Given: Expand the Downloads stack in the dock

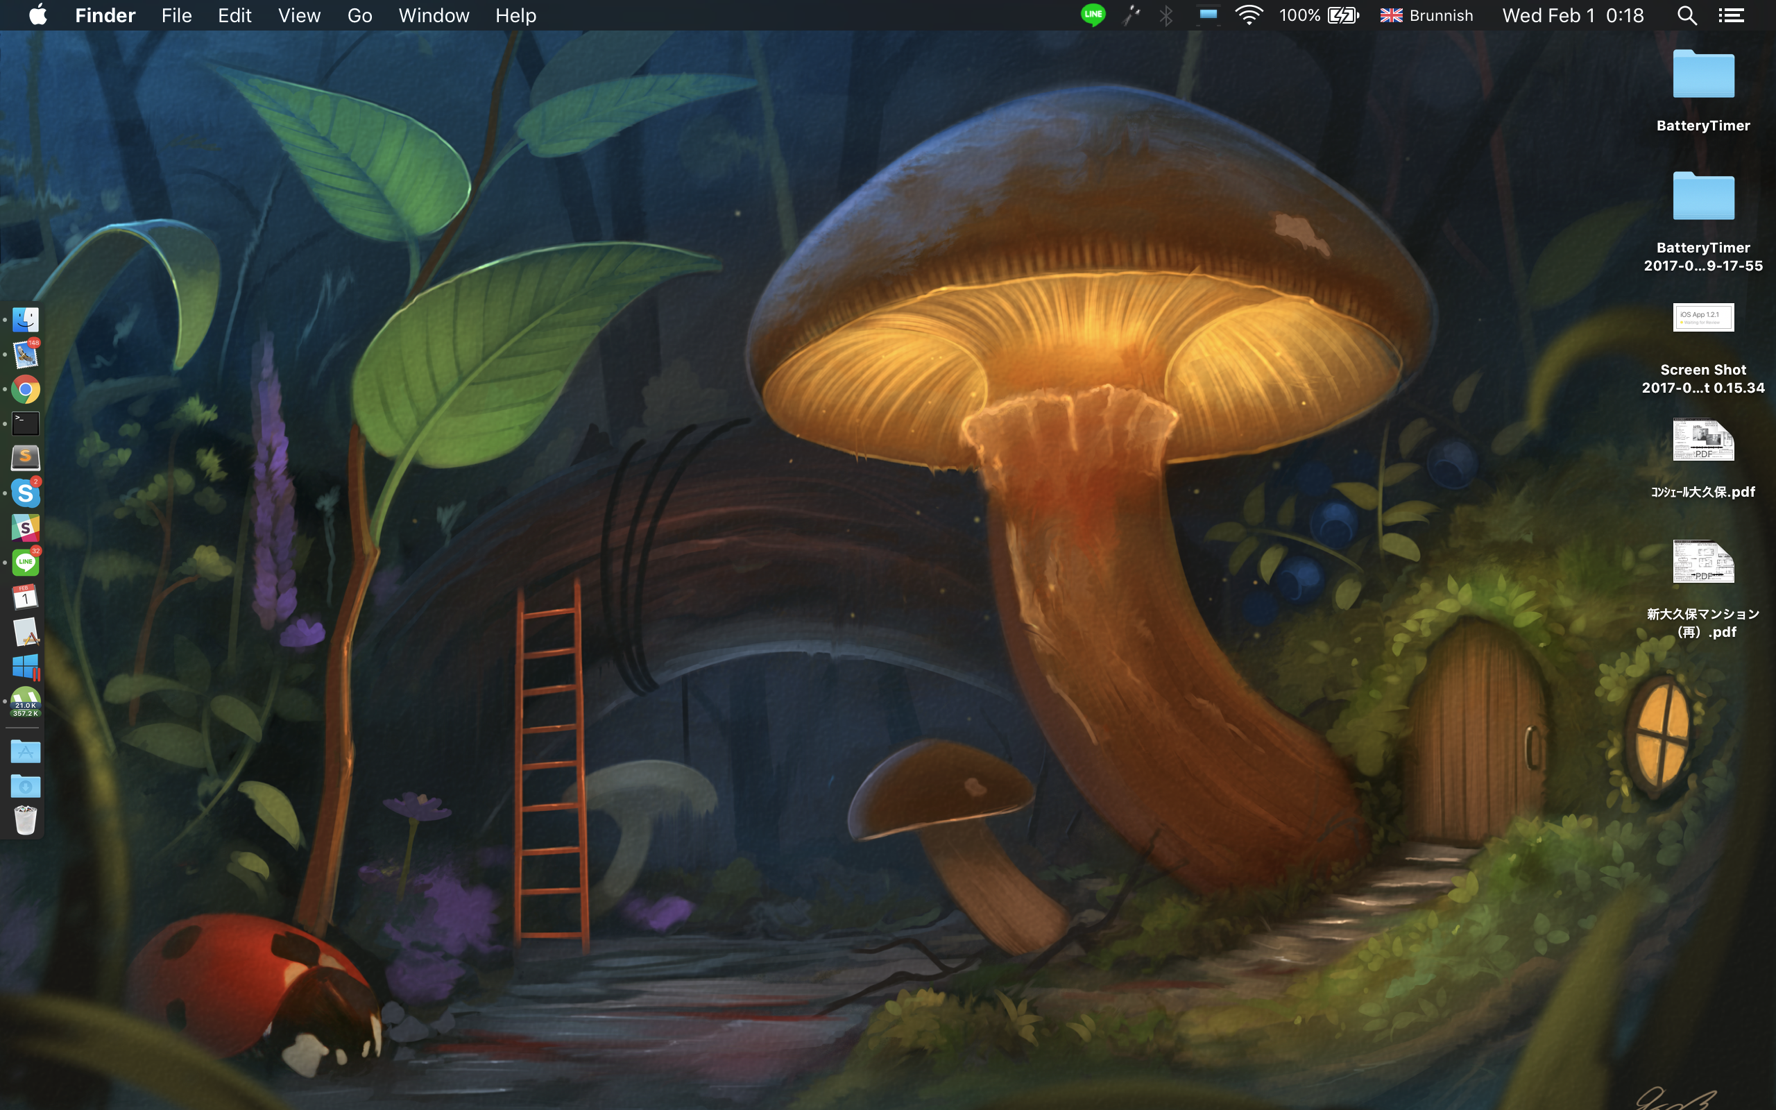Looking at the screenshot, I should (26, 786).
